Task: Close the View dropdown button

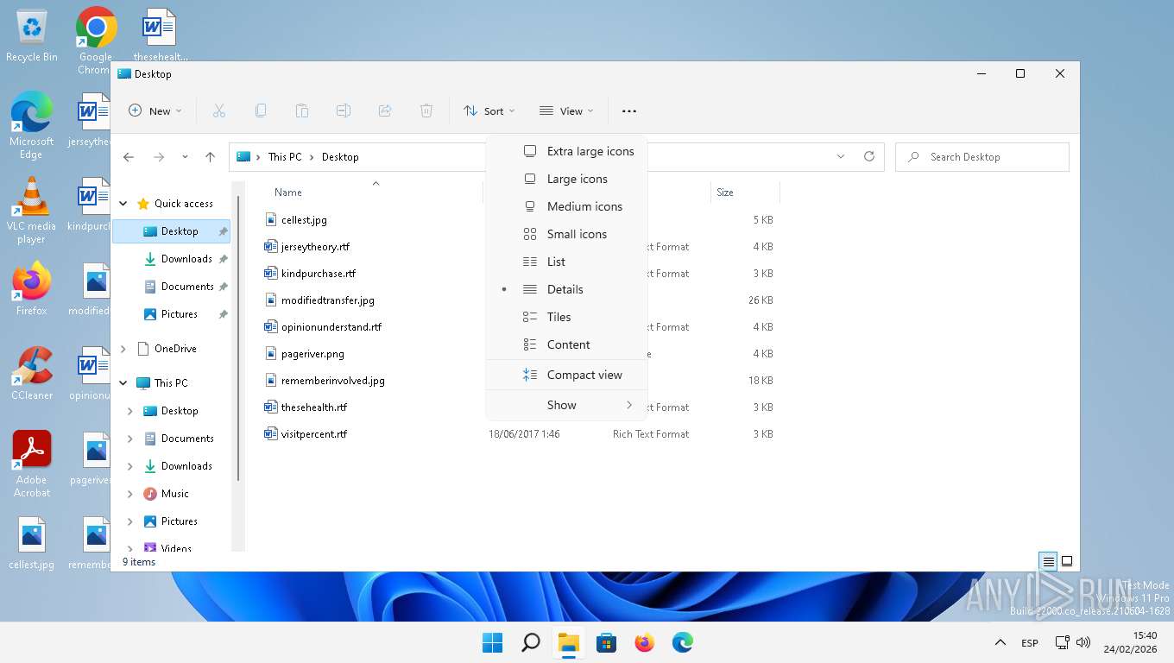Action: click(x=566, y=110)
